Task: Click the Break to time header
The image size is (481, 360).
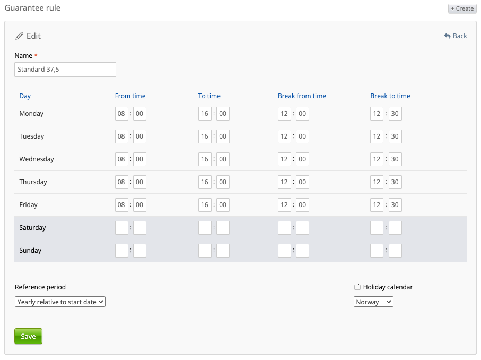Action: pyautogui.click(x=390, y=96)
